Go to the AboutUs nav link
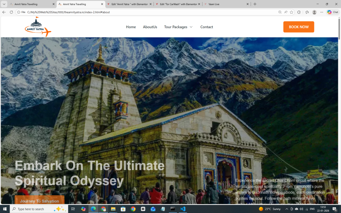This screenshot has height=213, width=341. click(x=150, y=27)
